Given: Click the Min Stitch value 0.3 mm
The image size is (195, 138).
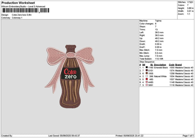Looking at the screenshot, I should [159, 53].
